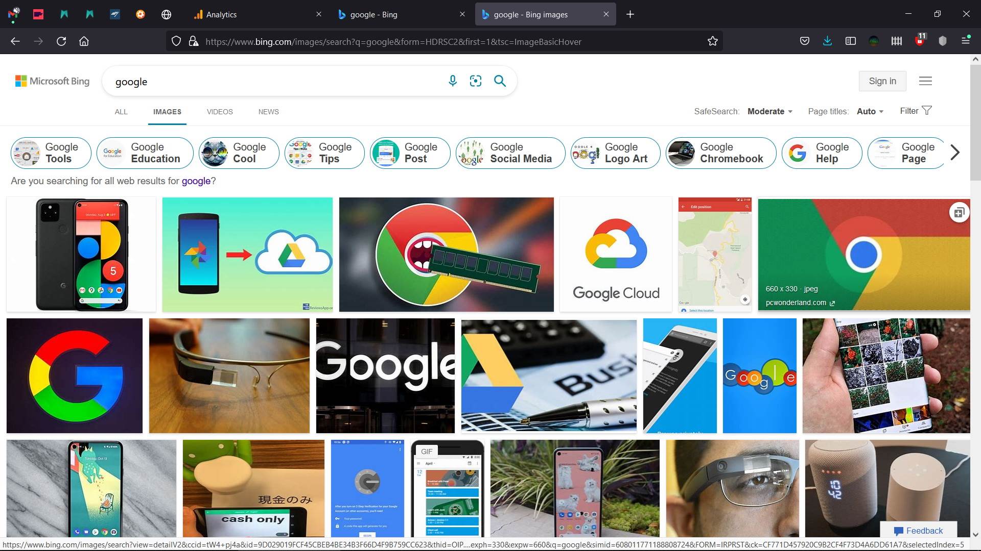Activate voice search via the microphone icon
This screenshot has height=551, width=981.
[x=453, y=81]
